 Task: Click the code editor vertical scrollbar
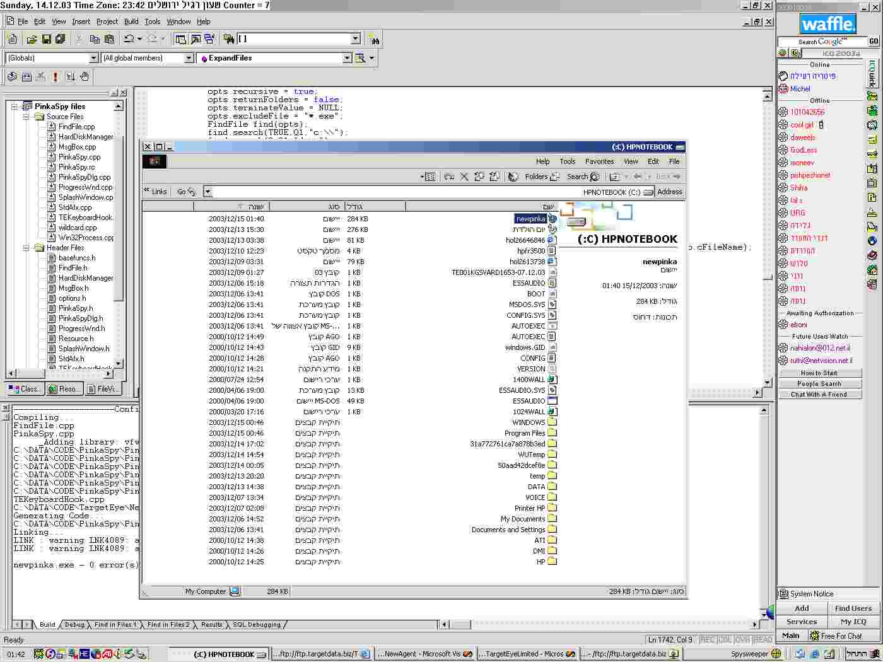click(768, 239)
